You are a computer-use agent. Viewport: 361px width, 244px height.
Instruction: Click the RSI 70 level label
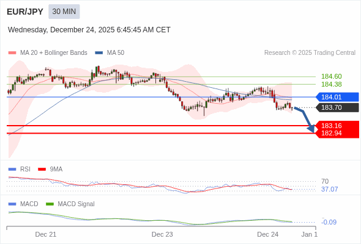click(325, 181)
